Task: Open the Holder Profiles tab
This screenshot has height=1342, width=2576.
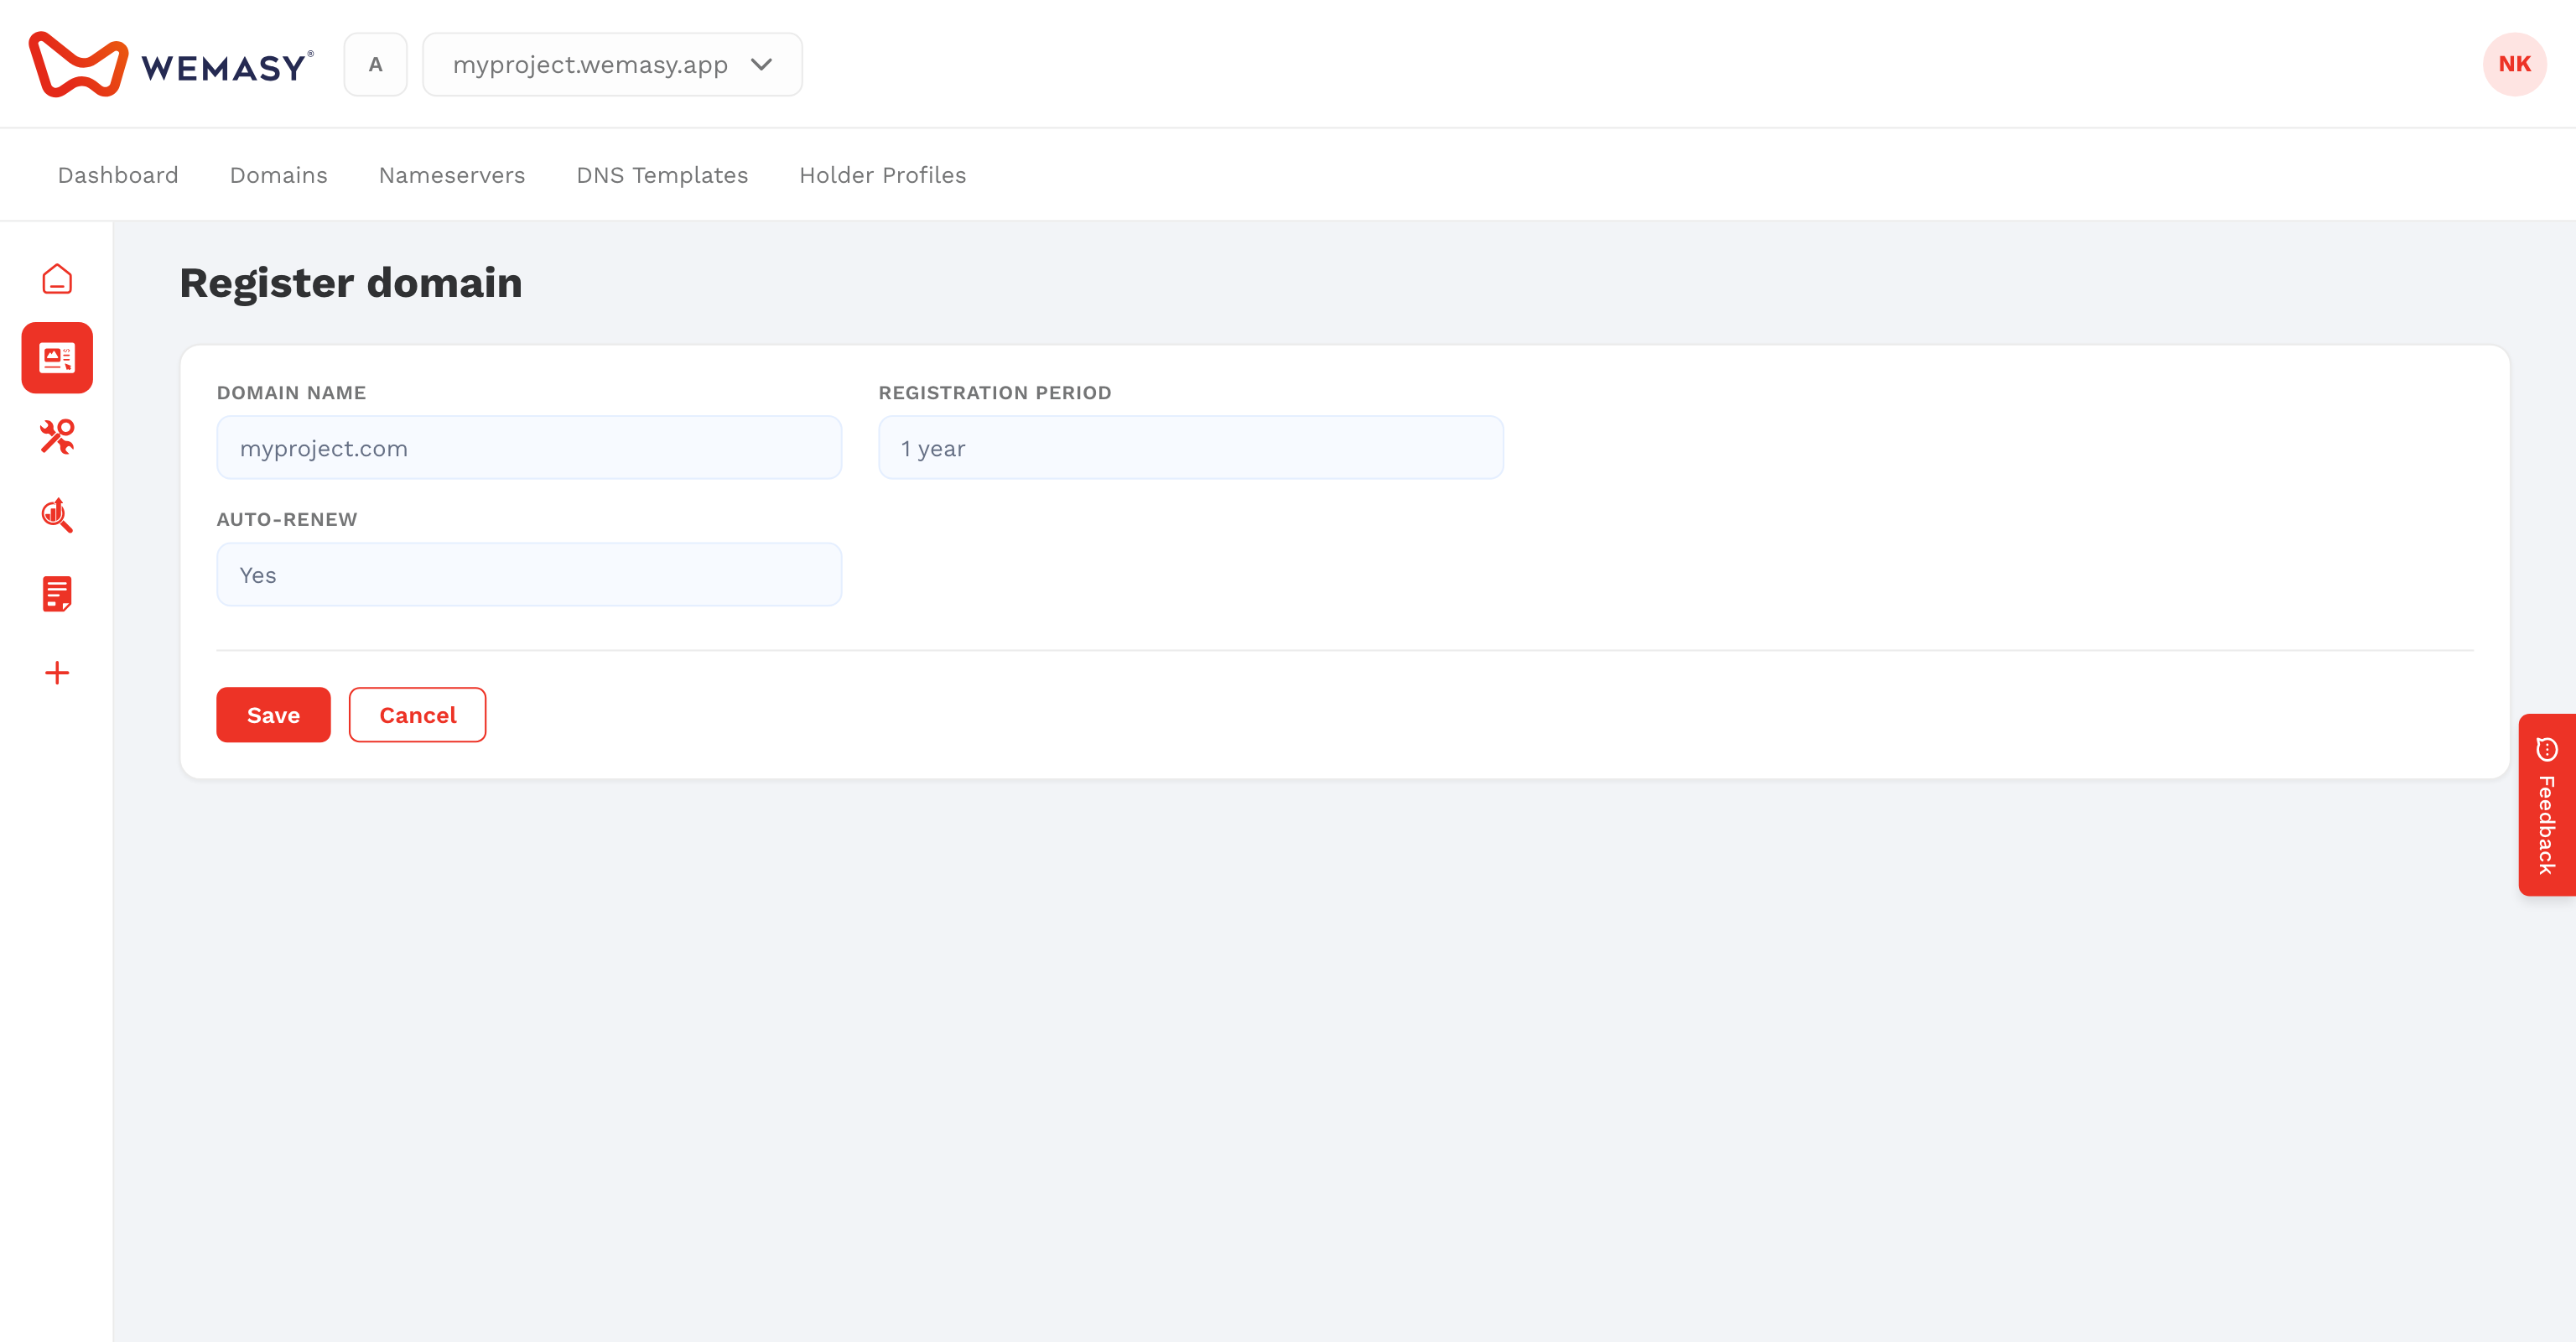Action: coord(883,175)
